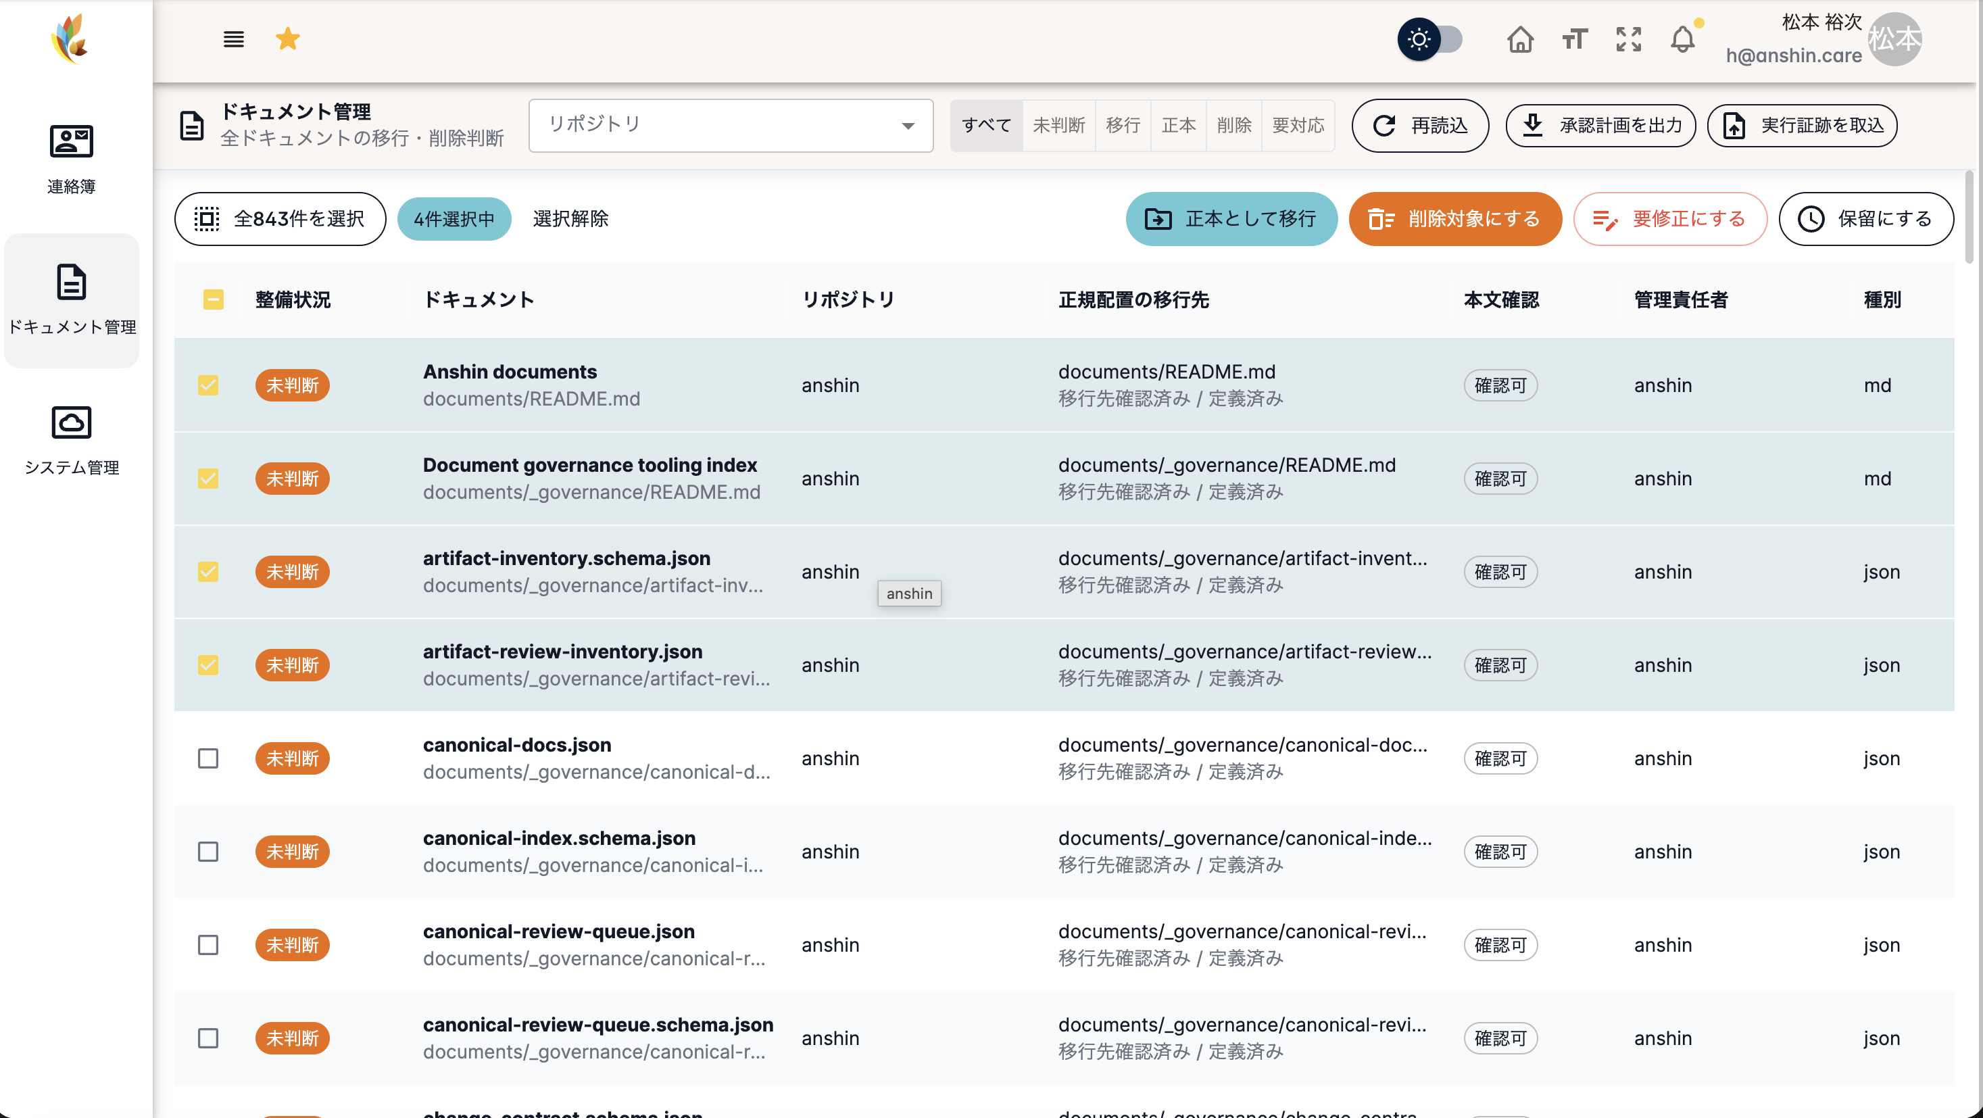
Task: Click the 正規配置の移行先 column header
Action: pos(1133,299)
